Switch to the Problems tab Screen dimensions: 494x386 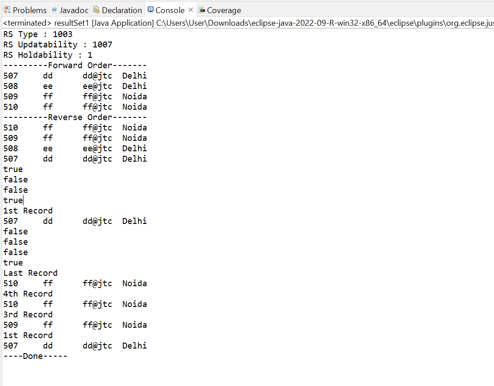29,10
